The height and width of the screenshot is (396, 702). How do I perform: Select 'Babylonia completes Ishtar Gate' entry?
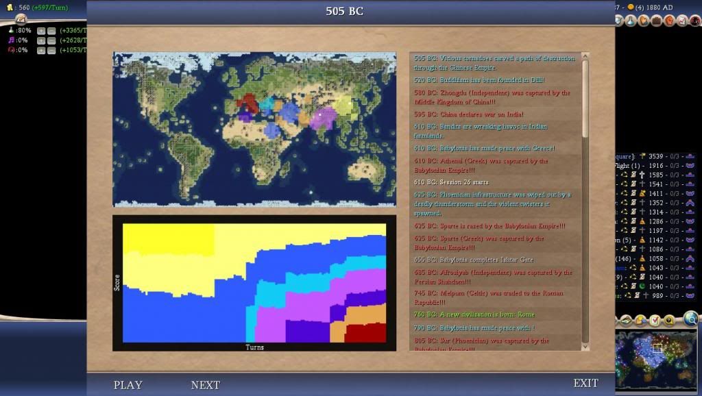click(x=495, y=260)
